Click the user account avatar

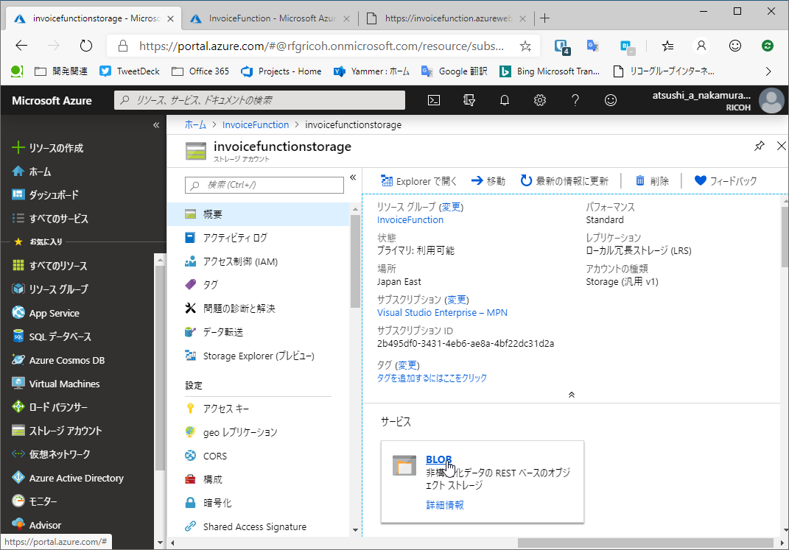771,101
